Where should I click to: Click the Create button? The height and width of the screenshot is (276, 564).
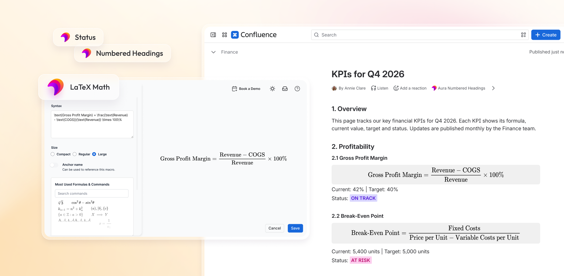[x=546, y=35]
